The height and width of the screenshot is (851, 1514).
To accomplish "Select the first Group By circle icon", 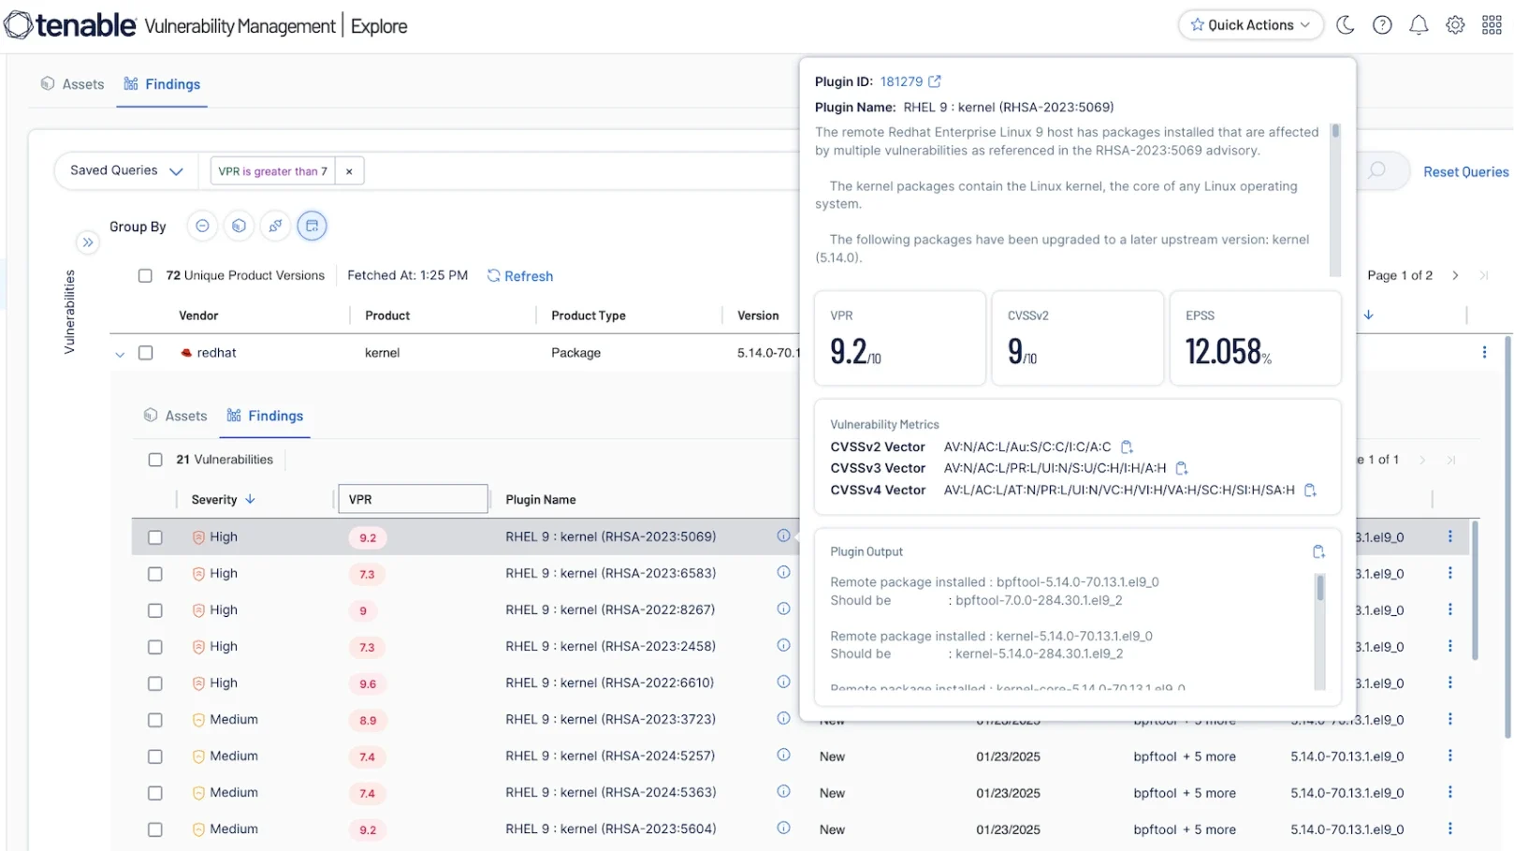I will (202, 226).
